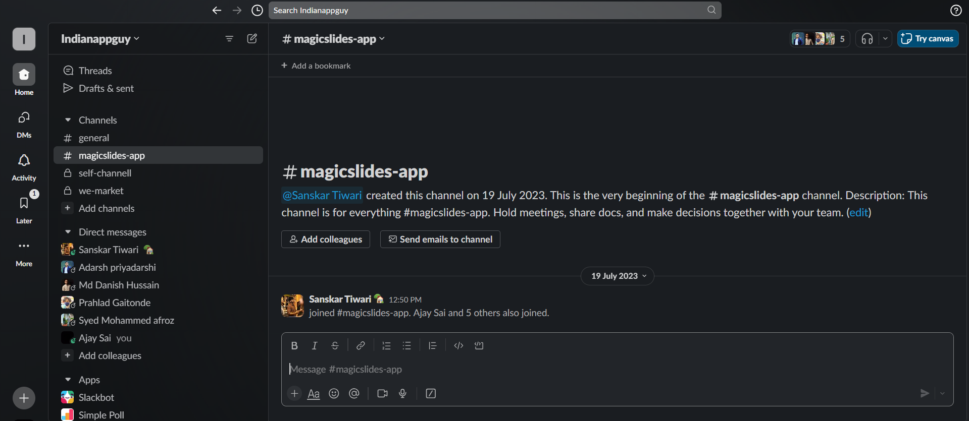Go back in history with left arrow
The height and width of the screenshot is (421, 969).
[x=217, y=10]
